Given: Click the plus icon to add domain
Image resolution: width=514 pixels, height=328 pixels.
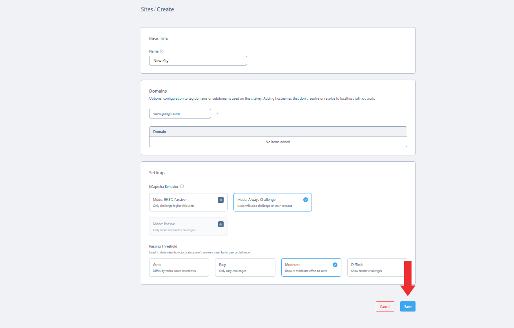Looking at the screenshot, I should click(x=218, y=114).
